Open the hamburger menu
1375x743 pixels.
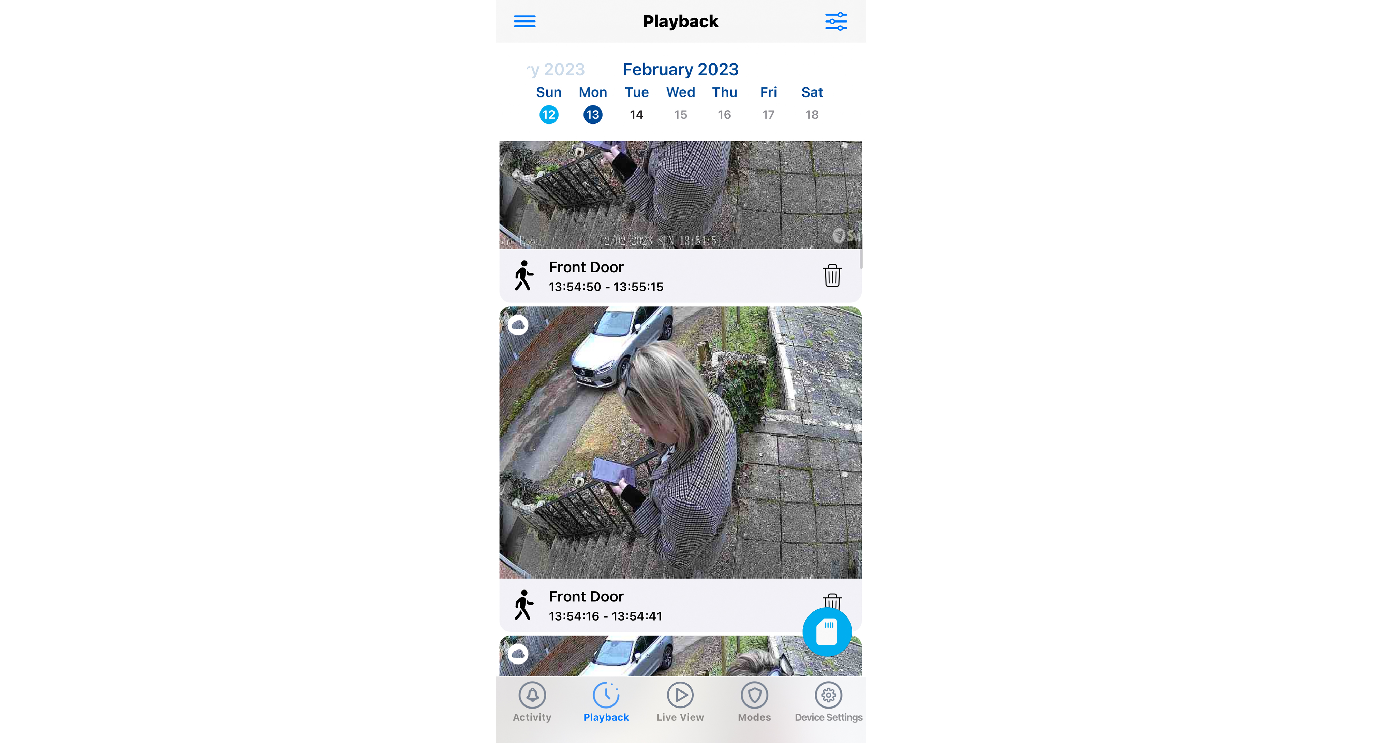[525, 22]
